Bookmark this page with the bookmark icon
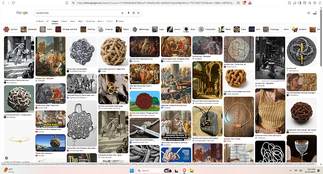Image resolution: width=323 pixels, height=174 pixels. click(x=67, y=3)
